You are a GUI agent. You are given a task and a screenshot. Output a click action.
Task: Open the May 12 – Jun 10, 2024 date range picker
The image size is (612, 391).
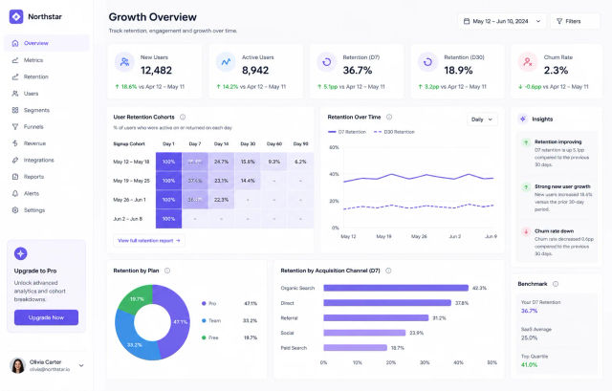click(x=503, y=21)
